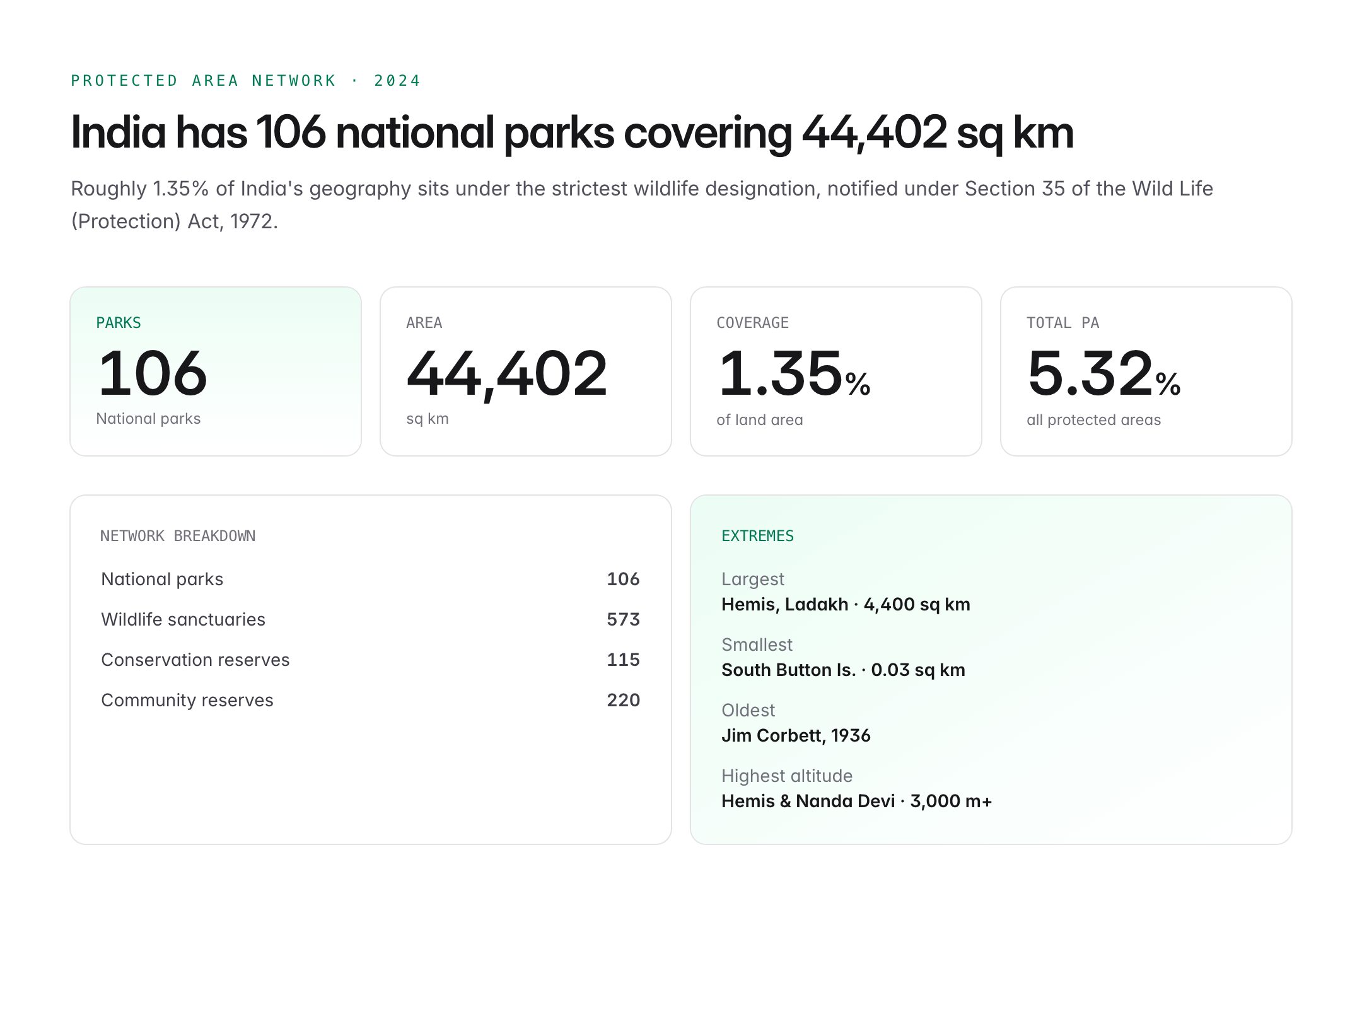Click 'Hemis & Nanda Devi · 3,000 m+'

(x=857, y=801)
